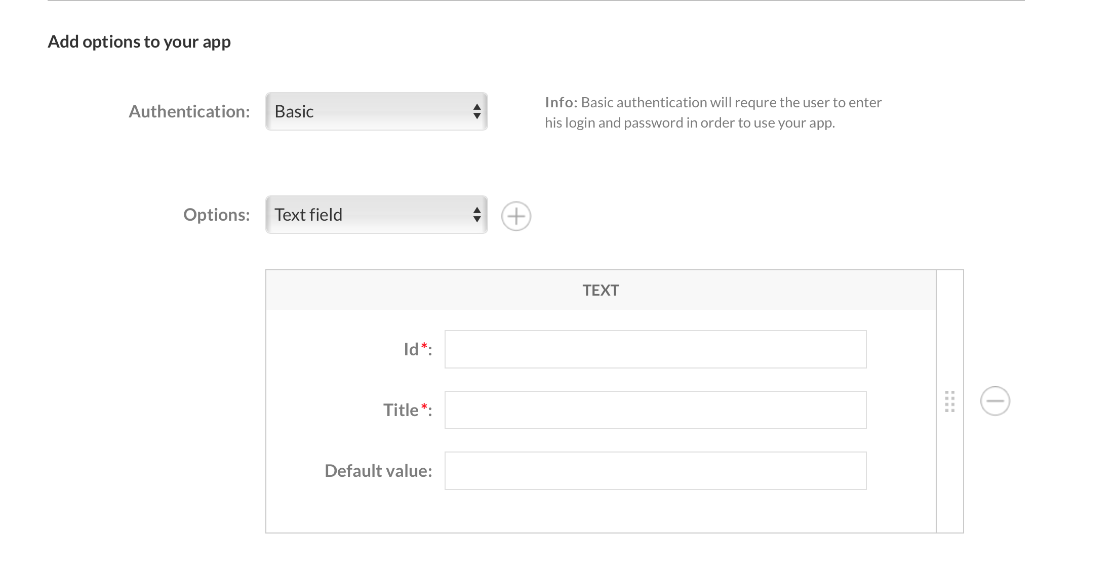Click the TEXT header bar
This screenshot has height=574, width=1117.
[x=601, y=290]
